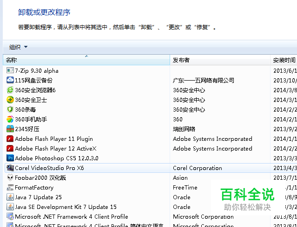Viewport: 297px width, 227px height.
Task: Click the .NET Framework 4 Client Profile icon
Action: 10,216
